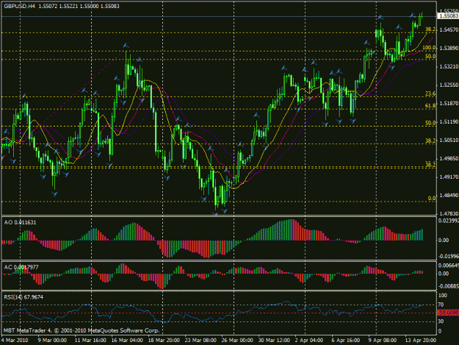
Task: Click the current price label 1.55083
Action: (x=448, y=16)
